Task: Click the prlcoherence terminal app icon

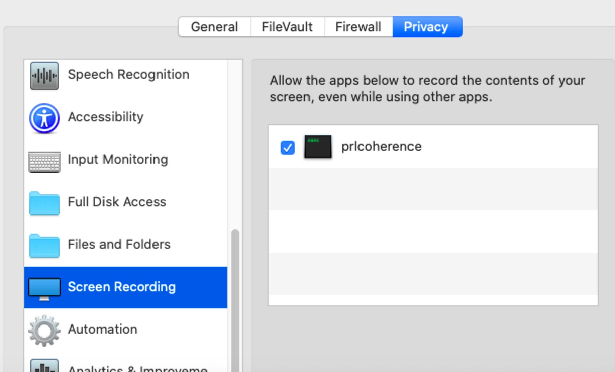Action: (318, 147)
